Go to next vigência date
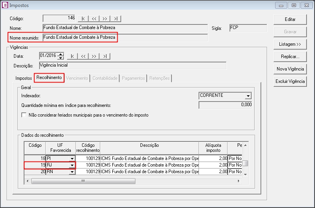 click(94, 56)
